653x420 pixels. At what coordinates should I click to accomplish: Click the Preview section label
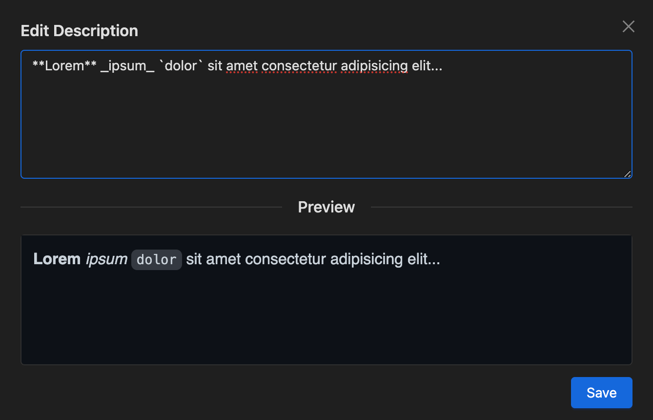pyautogui.click(x=326, y=207)
